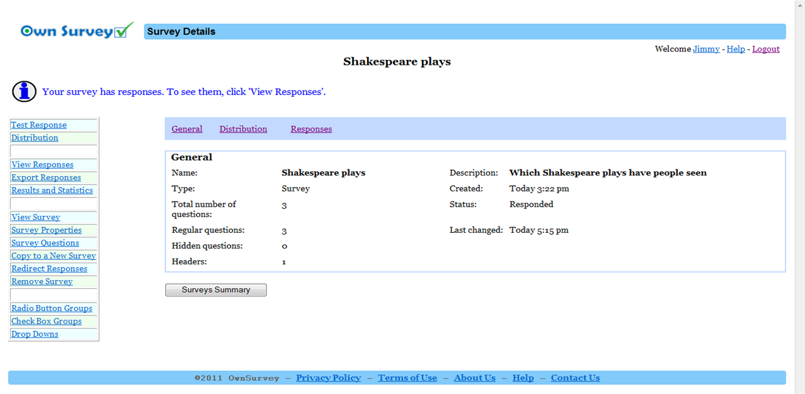
Task: Open the General tab
Action: tap(186, 129)
